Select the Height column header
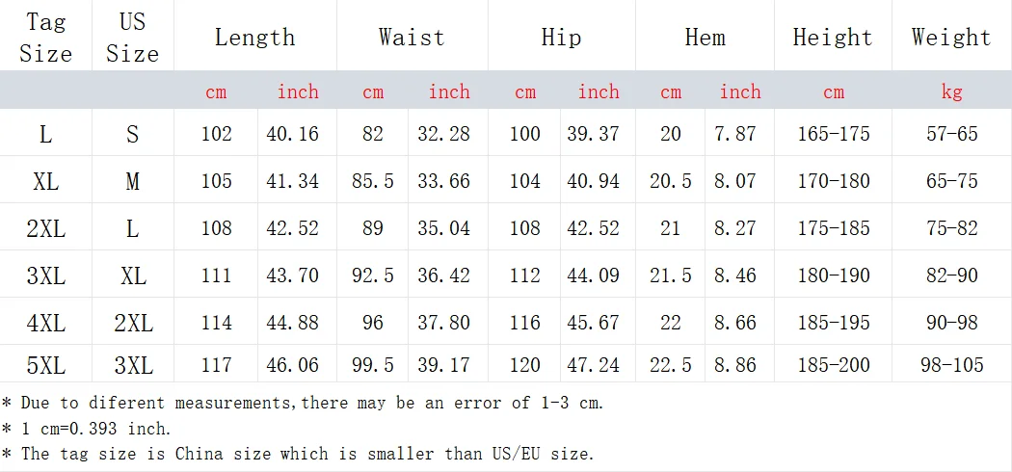The height and width of the screenshot is (472, 1012). [x=833, y=38]
